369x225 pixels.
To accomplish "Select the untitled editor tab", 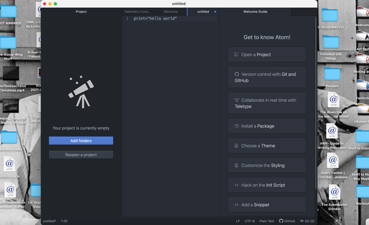I will click(x=203, y=12).
